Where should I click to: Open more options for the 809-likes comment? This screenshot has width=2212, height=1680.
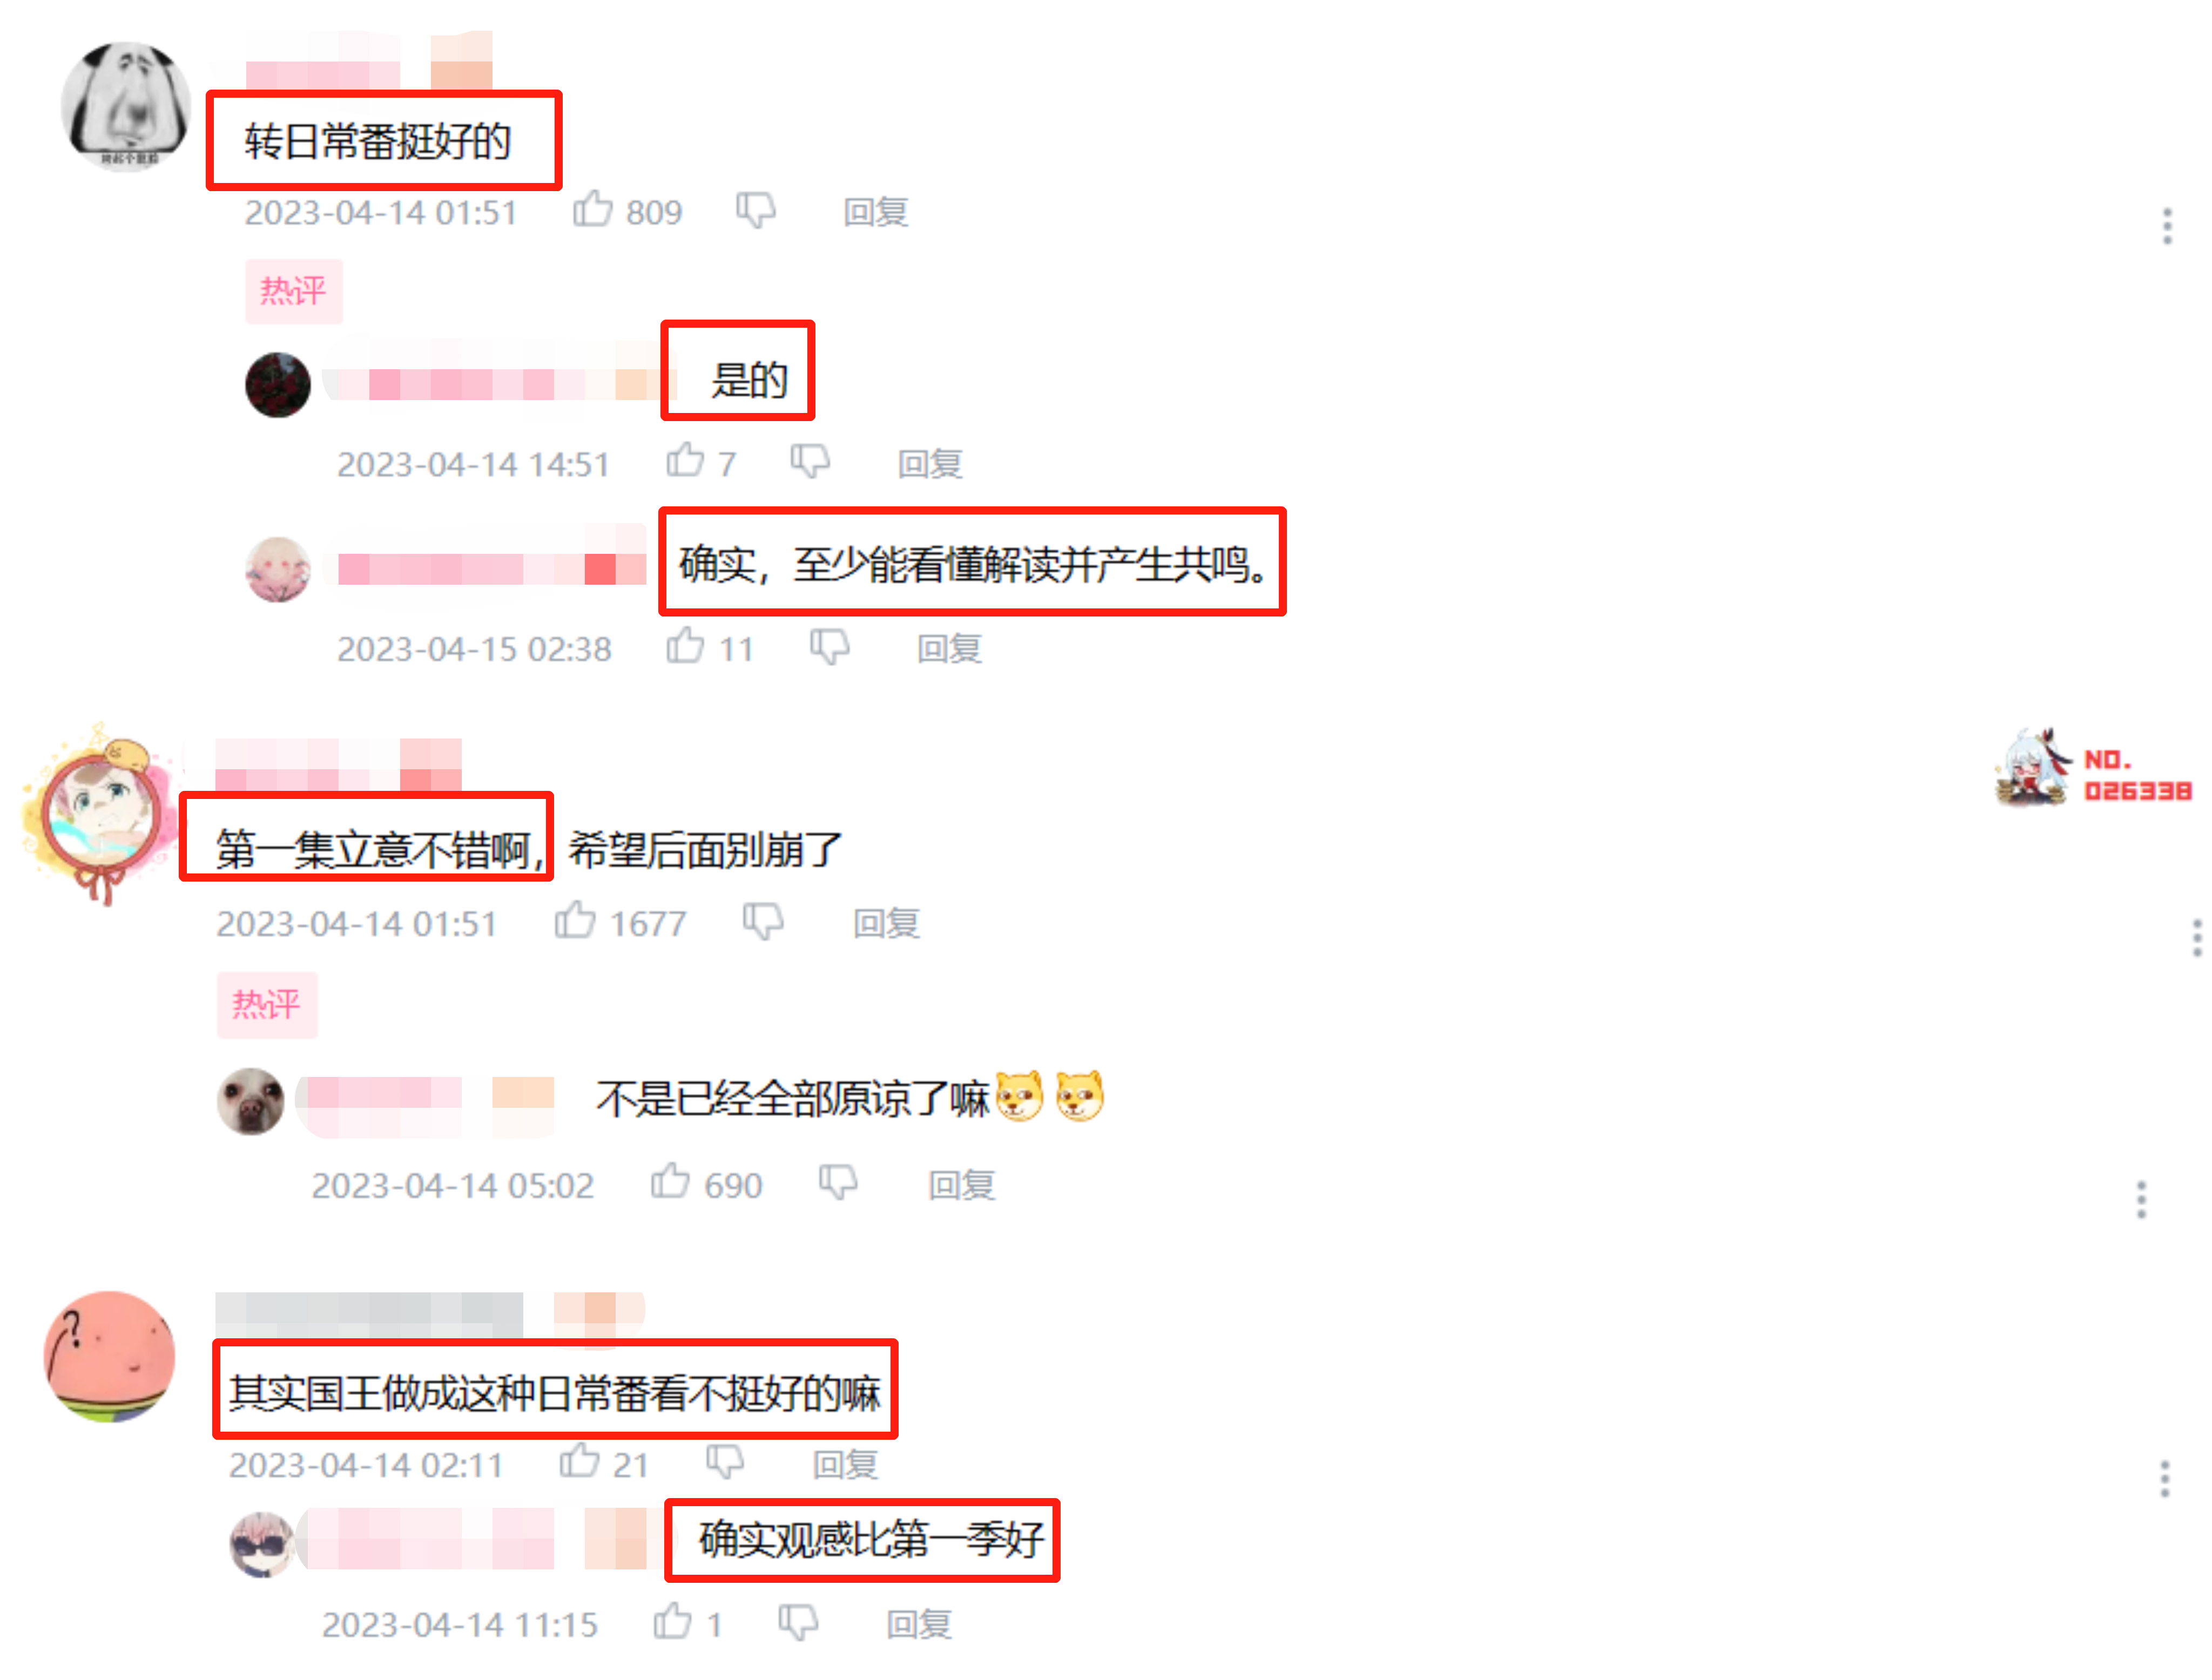pos(2167,226)
